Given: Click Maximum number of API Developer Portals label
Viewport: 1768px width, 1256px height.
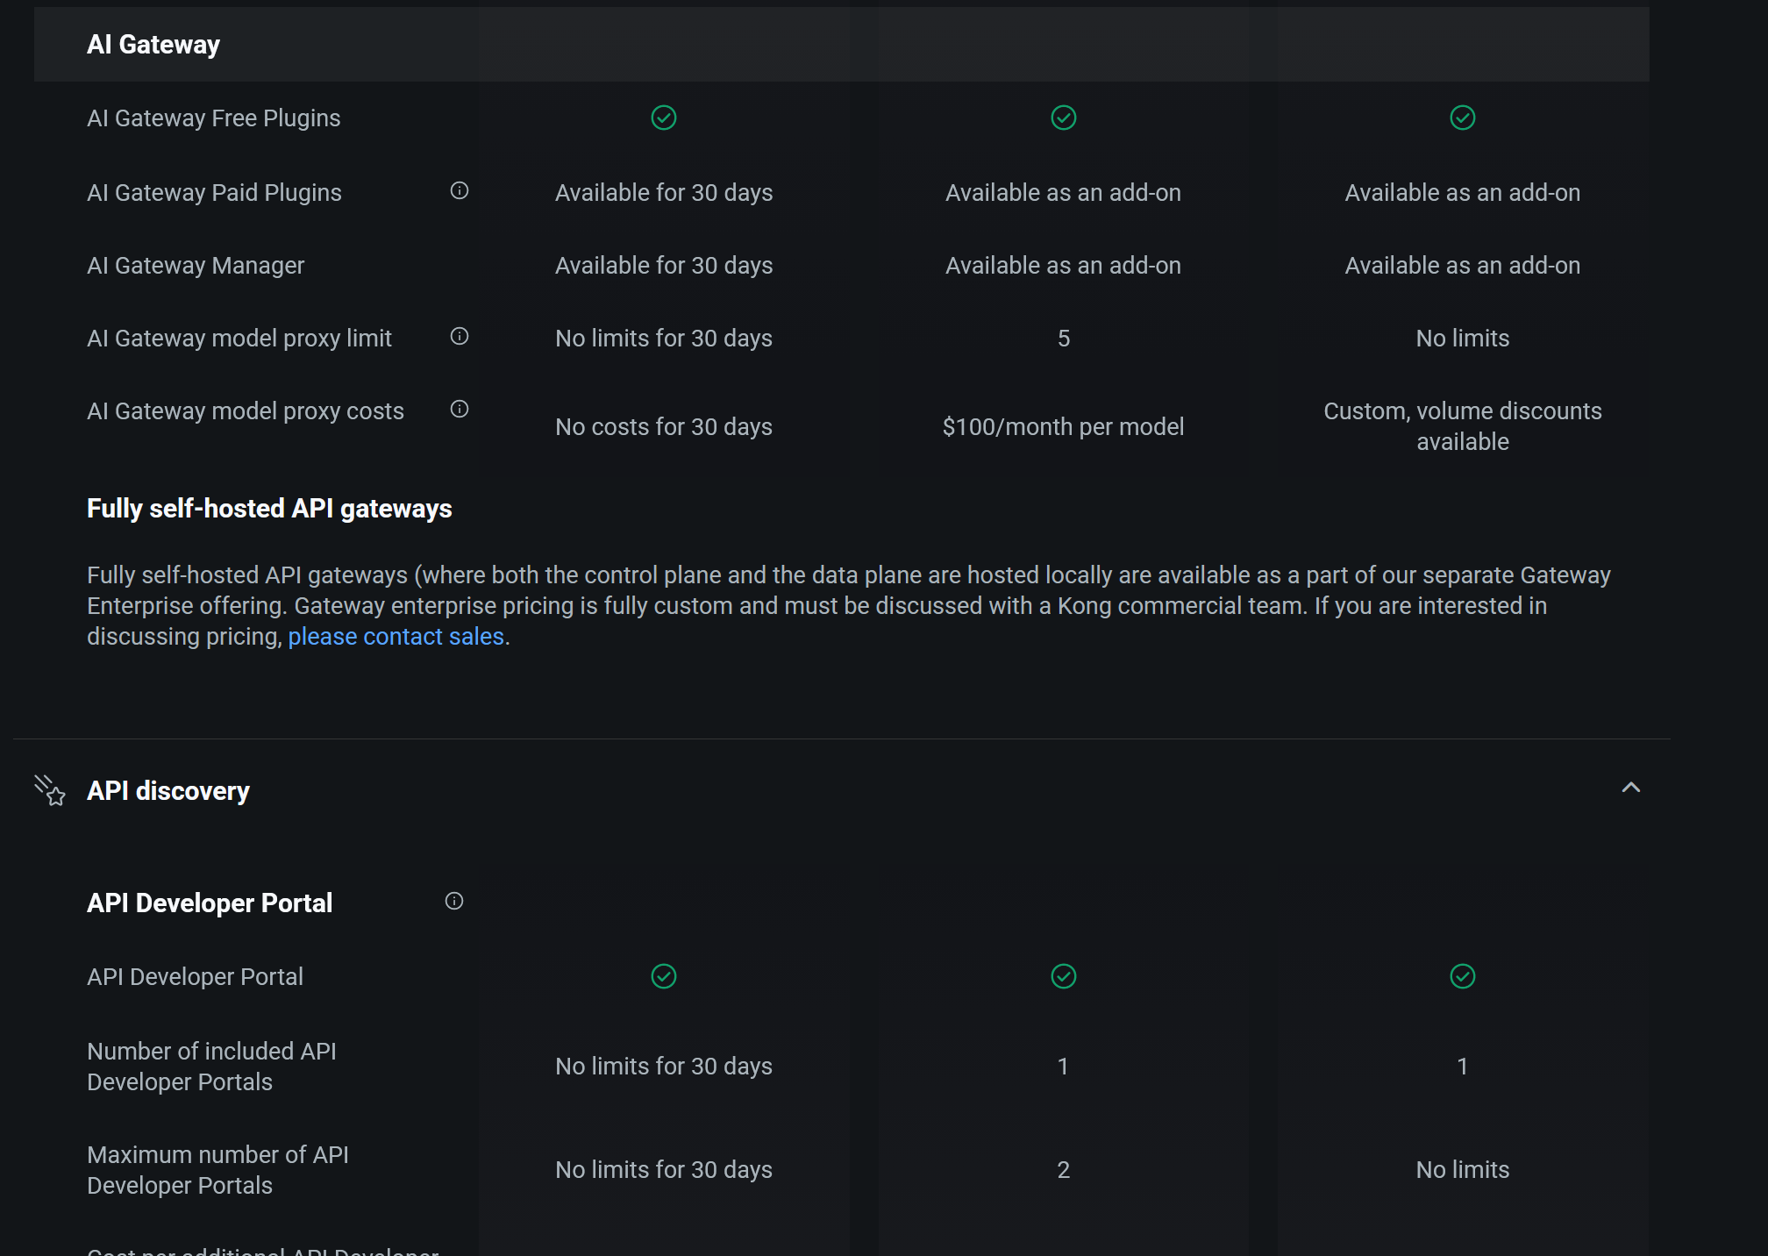Looking at the screenshot, I should click(x=217, y=1170).
